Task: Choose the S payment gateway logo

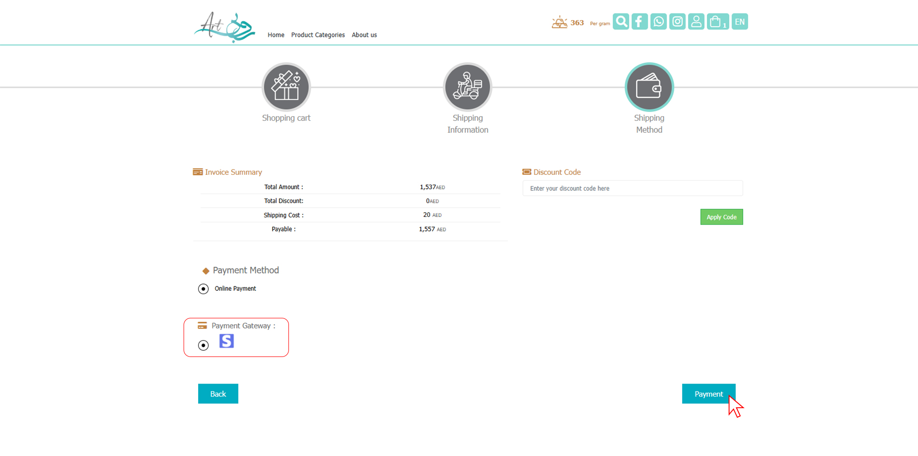Action: tap(227, 341)
